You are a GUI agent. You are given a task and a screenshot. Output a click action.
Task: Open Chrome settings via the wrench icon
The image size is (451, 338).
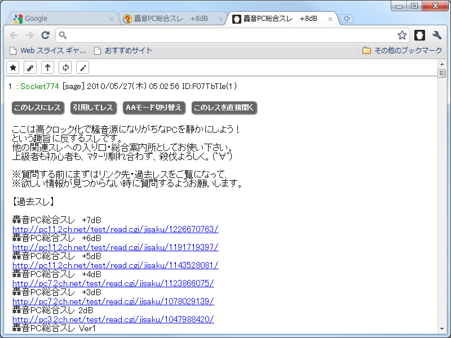437,35
